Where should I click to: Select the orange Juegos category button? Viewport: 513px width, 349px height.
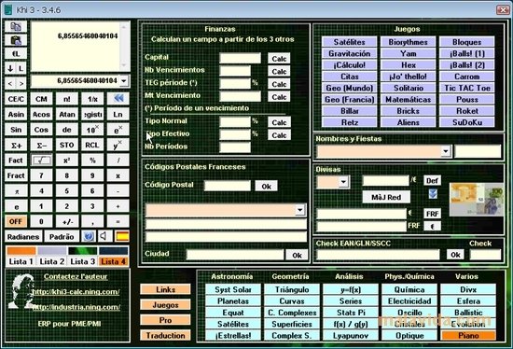click(x=165, y=305)
